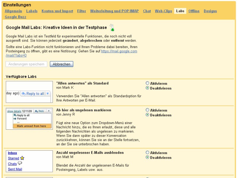Click "show details" link in preview
Screen dimensions: 237x178
[x=14, y=111]
